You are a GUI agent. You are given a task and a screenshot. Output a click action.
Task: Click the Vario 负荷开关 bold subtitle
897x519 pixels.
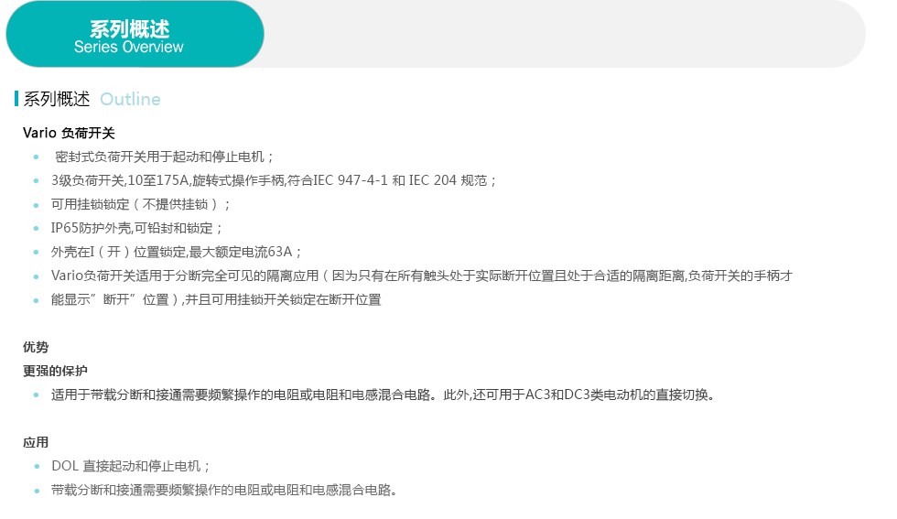pyautogui.click(x=69, y=133)
